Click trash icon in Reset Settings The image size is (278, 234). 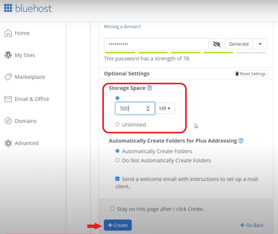[237, 74]
